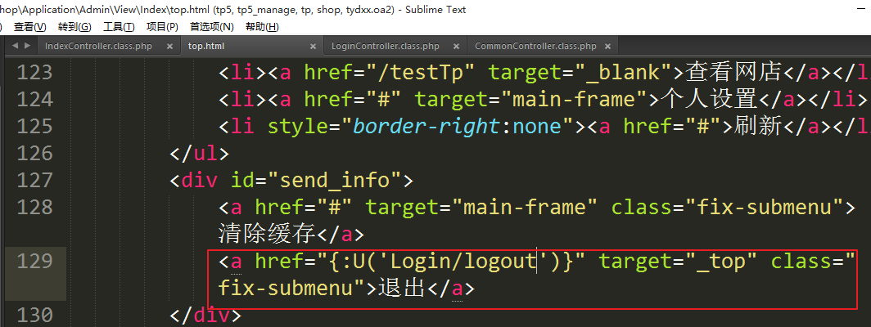Open the 首选项(N) menu

pyautogui.click(x=212, y=27)
